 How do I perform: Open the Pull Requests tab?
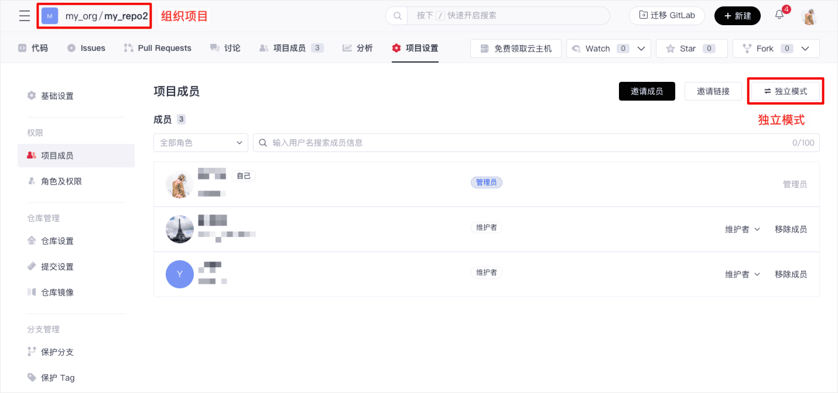tap(158, 48)
